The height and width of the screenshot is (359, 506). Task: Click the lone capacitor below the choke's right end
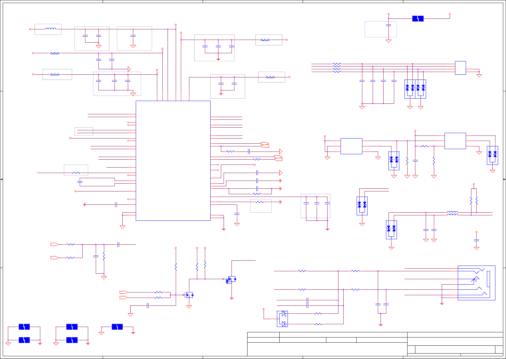point(476,240)
